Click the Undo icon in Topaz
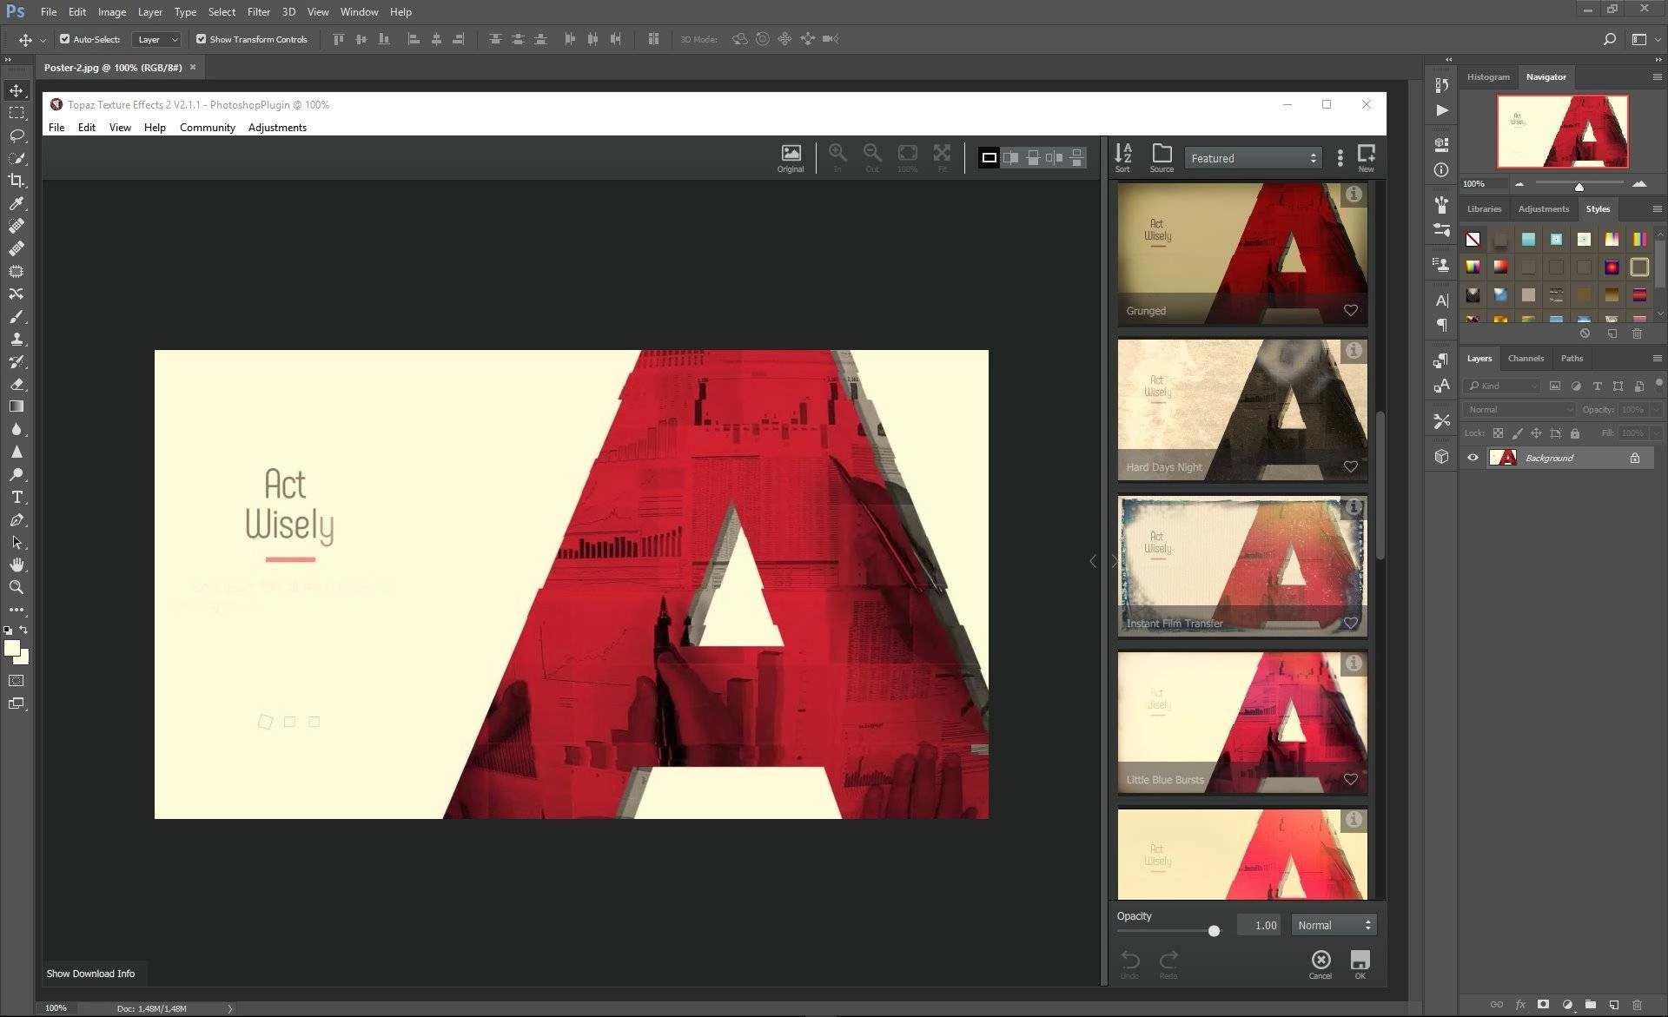 coord(1129,963)
